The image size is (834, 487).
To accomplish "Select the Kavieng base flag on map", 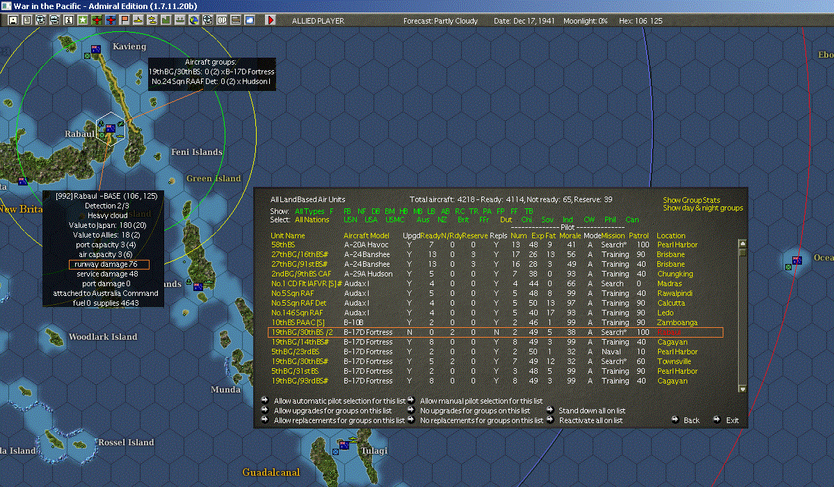I will tap(96, 49).
